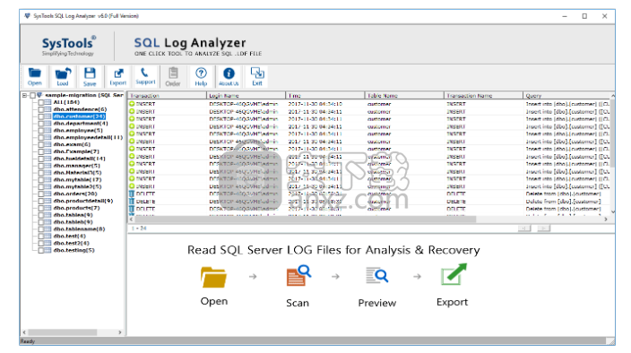Click the large Export step icon
Screen dimensions: 631x353
(454, 274)
